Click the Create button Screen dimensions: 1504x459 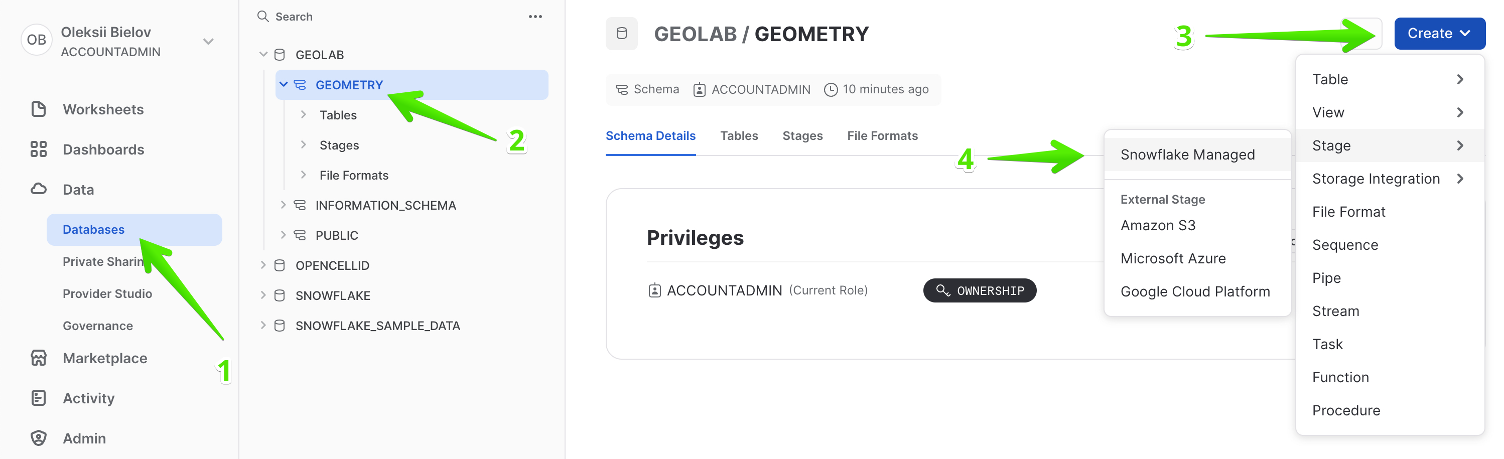[1439, 33]
